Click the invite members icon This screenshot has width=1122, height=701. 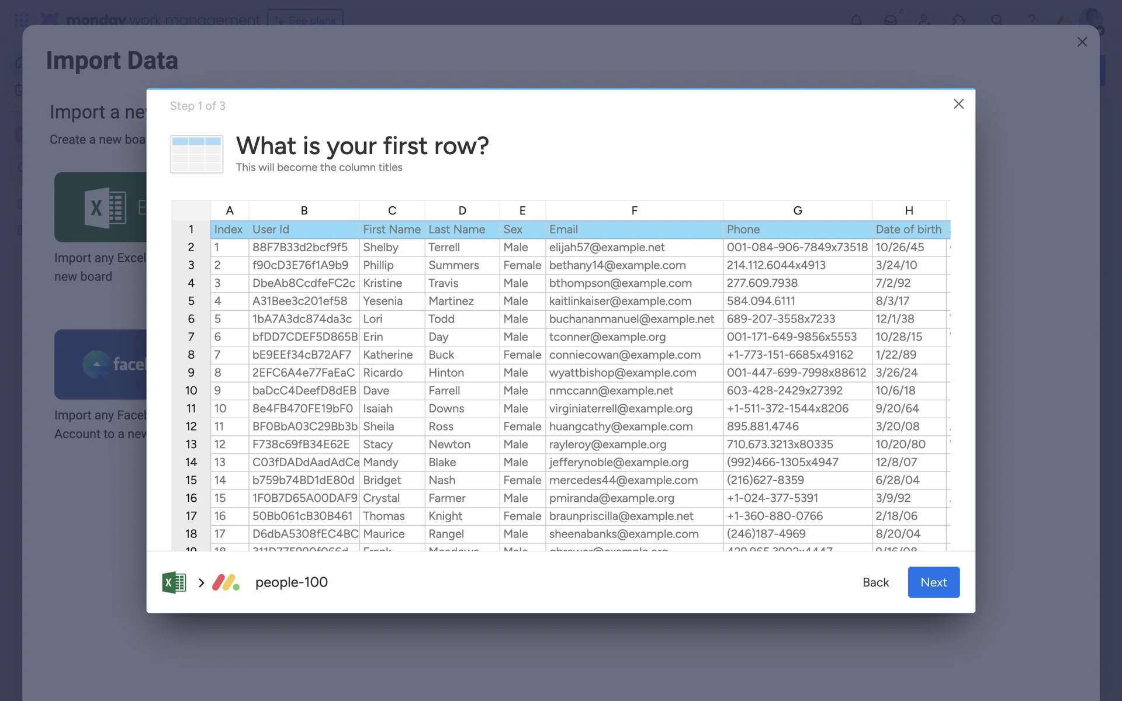tap(924, 20)
